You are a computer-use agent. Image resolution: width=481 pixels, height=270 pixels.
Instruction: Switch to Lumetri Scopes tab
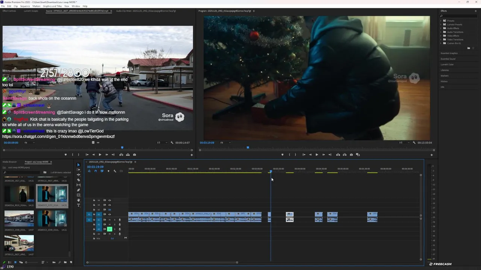31,11
